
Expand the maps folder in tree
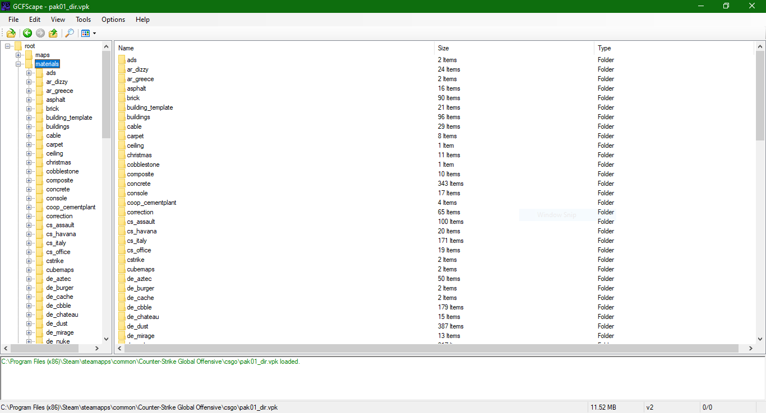[x=18, y=55]
